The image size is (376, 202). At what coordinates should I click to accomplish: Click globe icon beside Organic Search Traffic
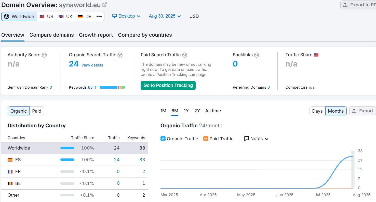120,55
